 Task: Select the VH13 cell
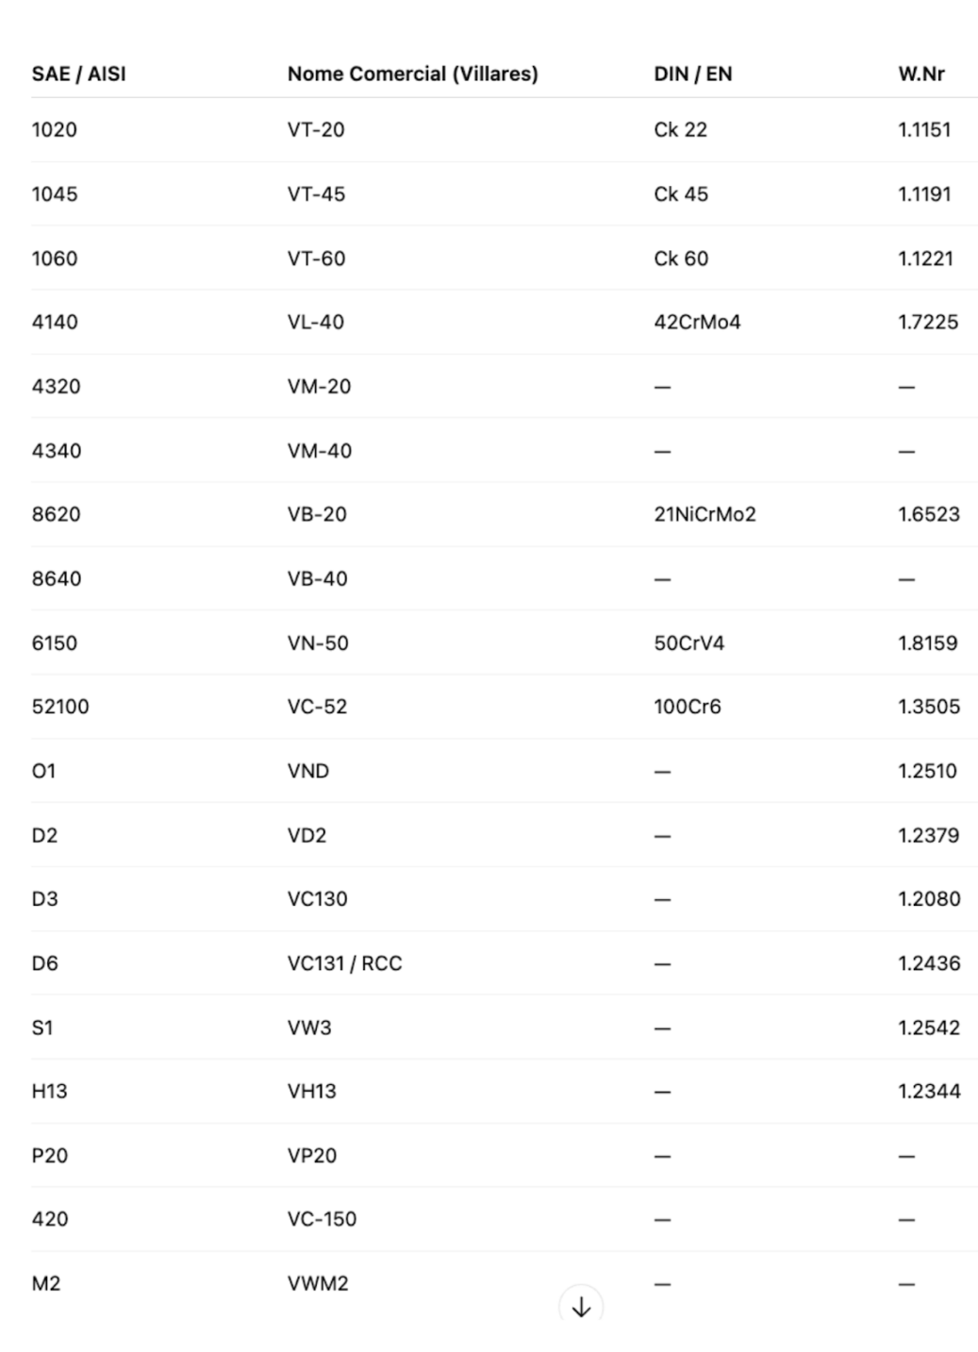(311, 1091)
